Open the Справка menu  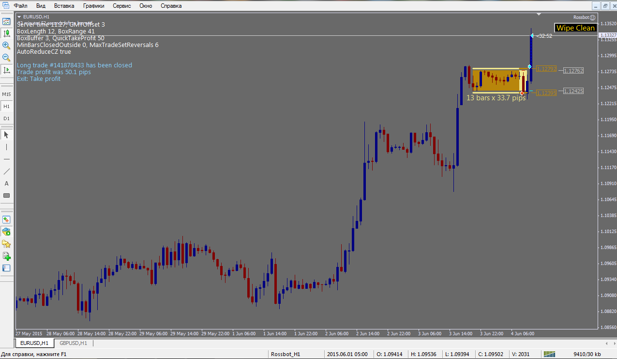click(x=171, y=6)
